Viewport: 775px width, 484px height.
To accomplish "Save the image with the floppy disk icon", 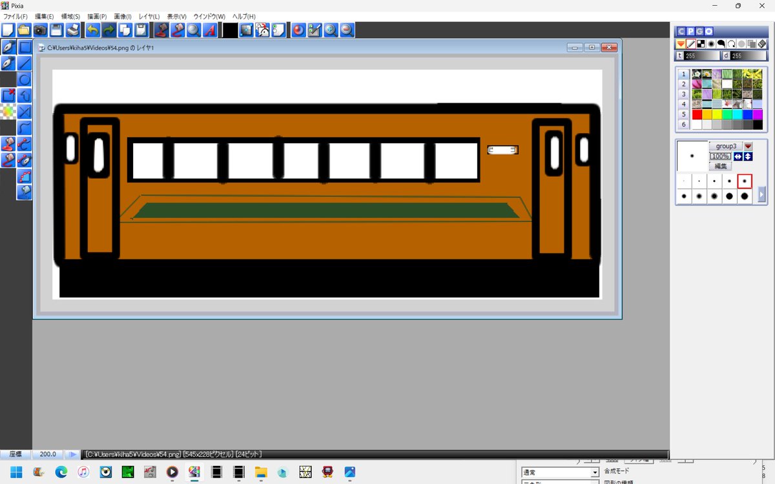I will 56,30.
